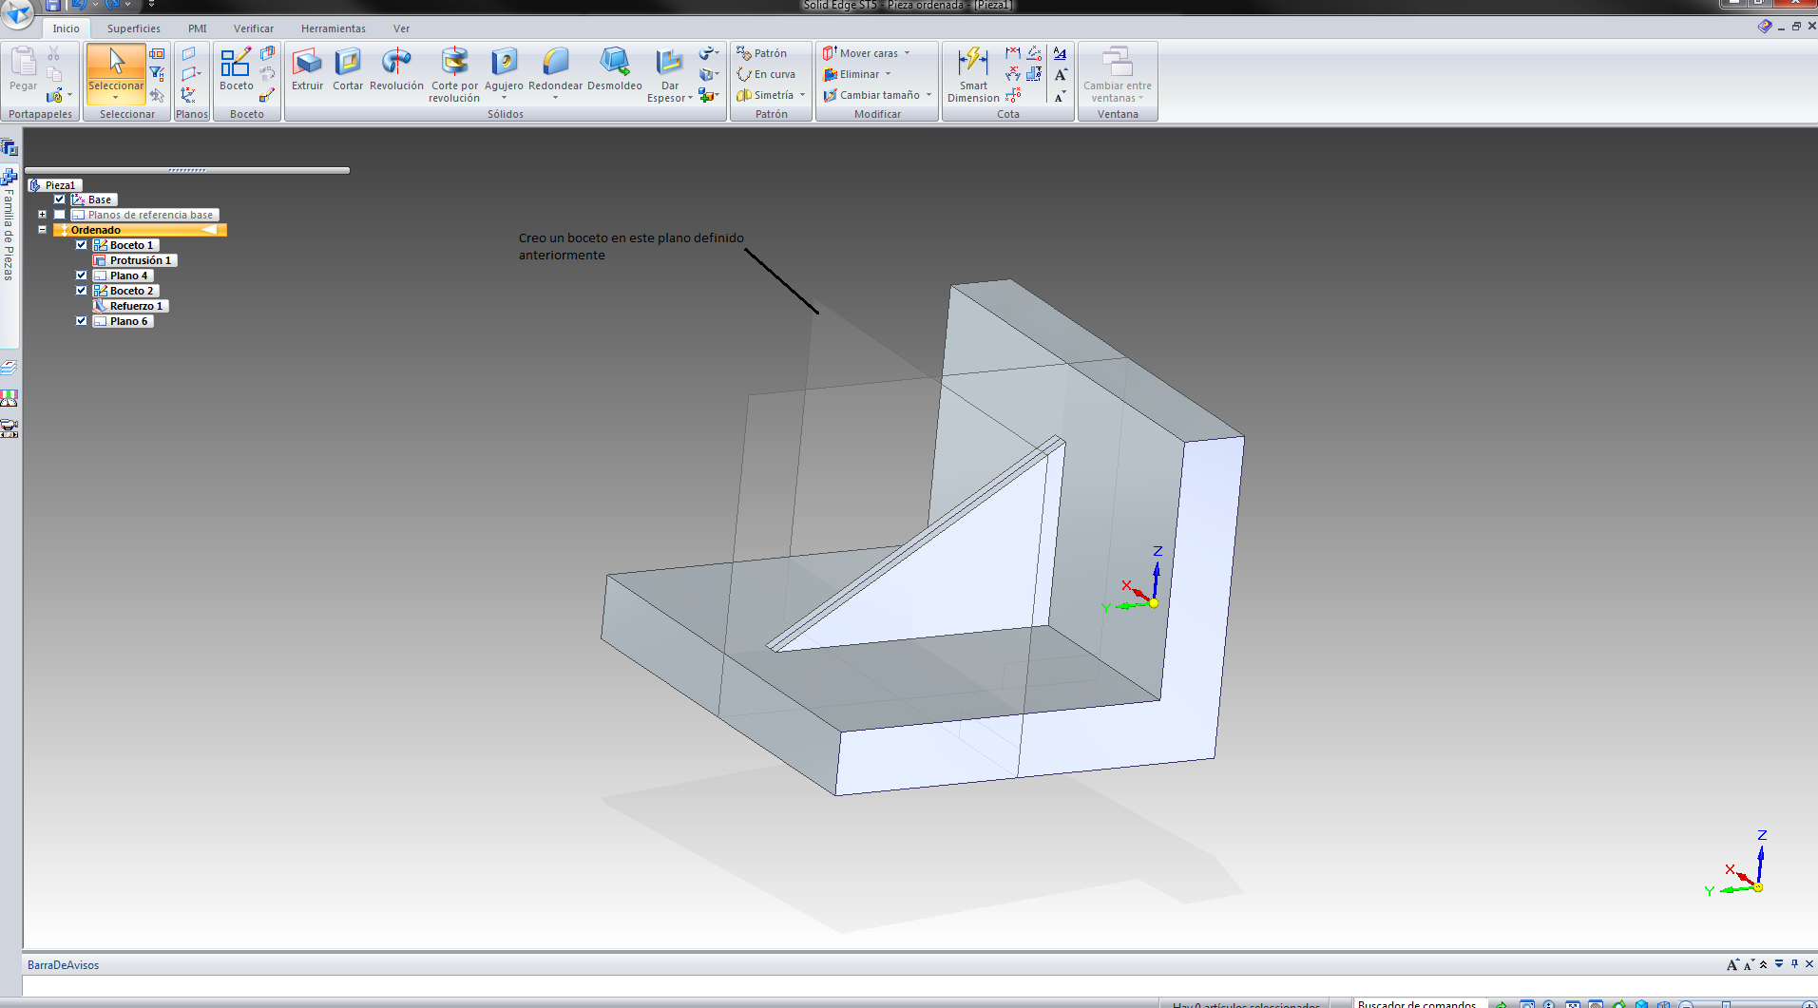The image size is (1818, 1008).
Task: Open the Boceto sketch tool
Action: point(236,69)
